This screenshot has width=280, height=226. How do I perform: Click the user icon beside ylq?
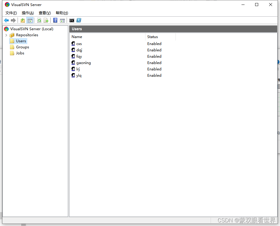(x=73, y=75)
